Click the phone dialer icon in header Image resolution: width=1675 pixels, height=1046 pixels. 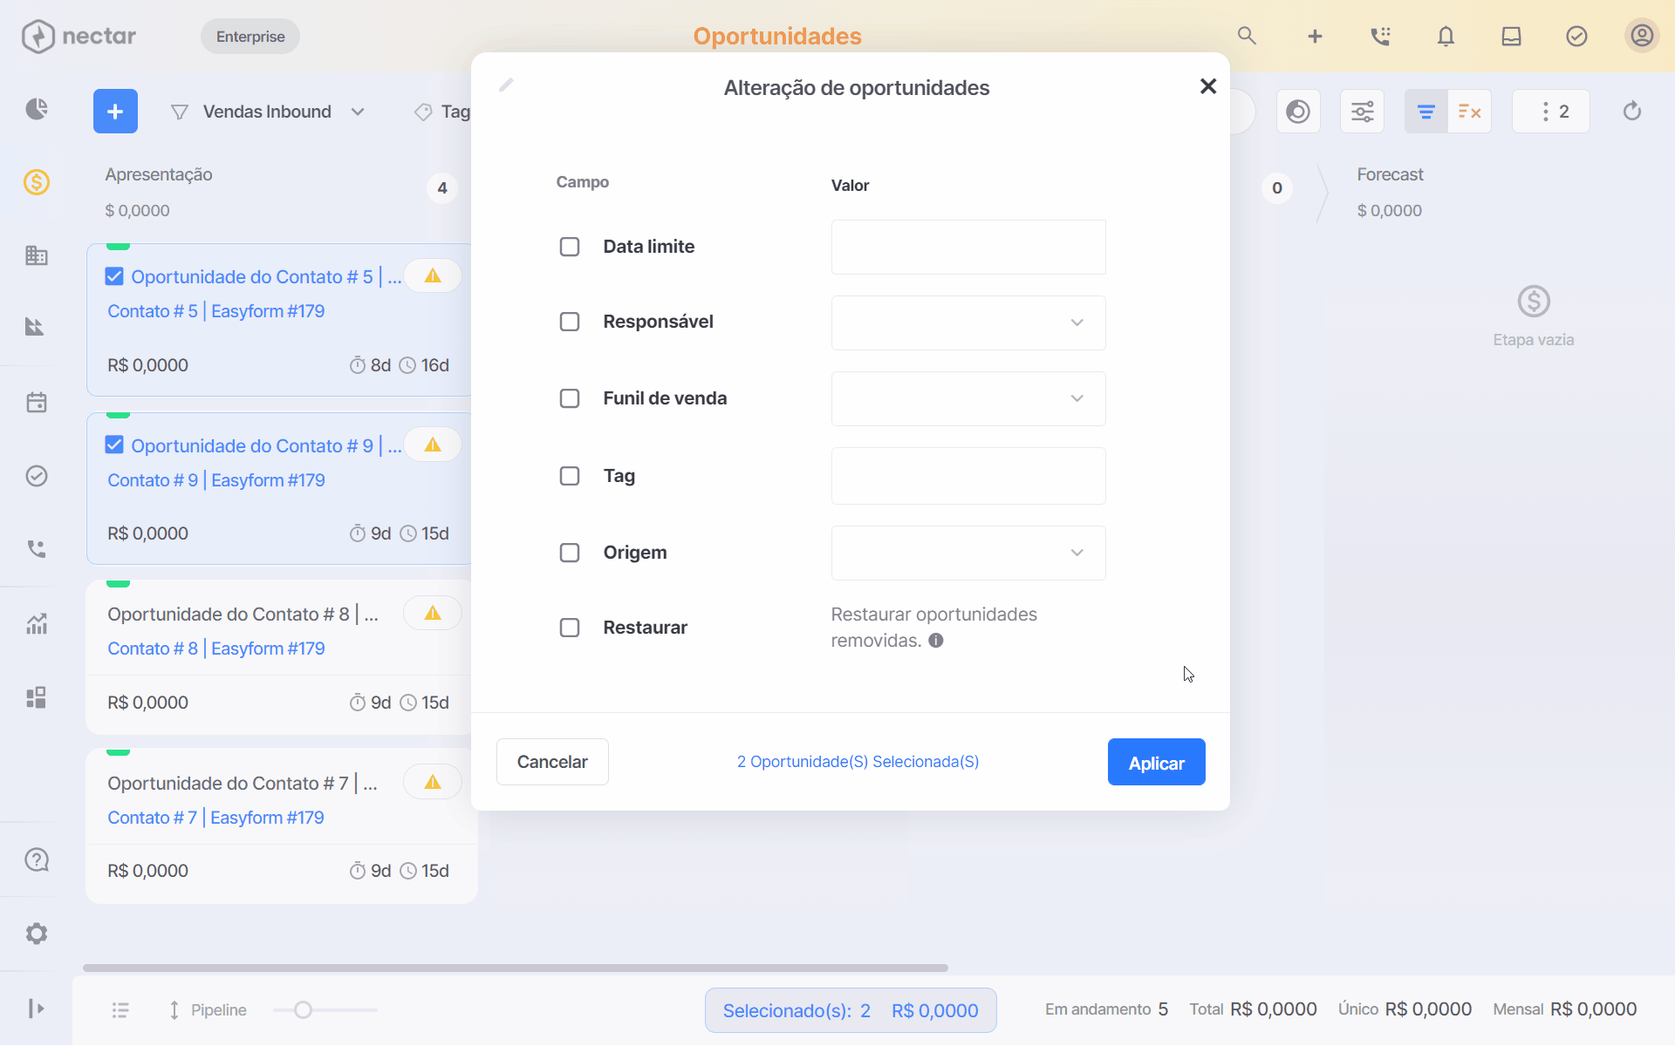coord(1380,37)
